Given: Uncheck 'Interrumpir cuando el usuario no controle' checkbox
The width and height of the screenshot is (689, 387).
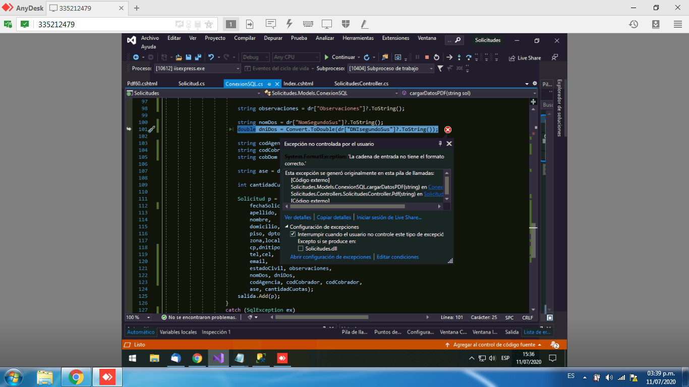Looking at the screenshot, I should [293, 234].
